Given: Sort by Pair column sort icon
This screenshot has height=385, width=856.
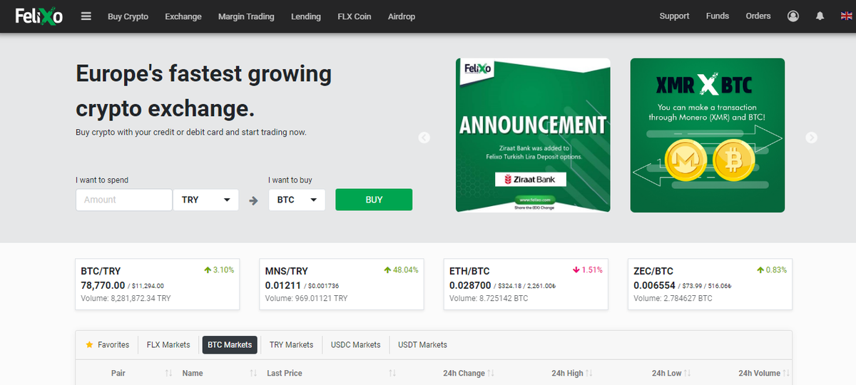Looking at the screenshot, I should (x=169, y=373).
